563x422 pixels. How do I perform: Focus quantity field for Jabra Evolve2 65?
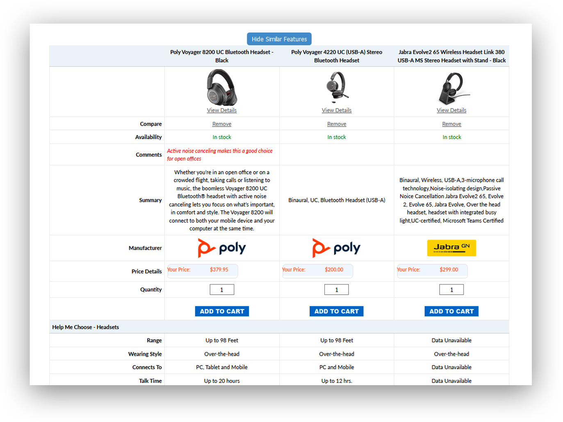point(451,290)
